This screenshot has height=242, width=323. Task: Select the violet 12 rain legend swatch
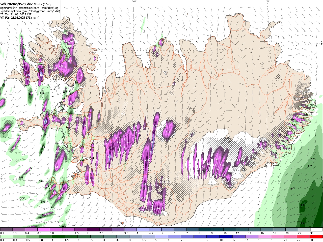[x=239, y=236]
